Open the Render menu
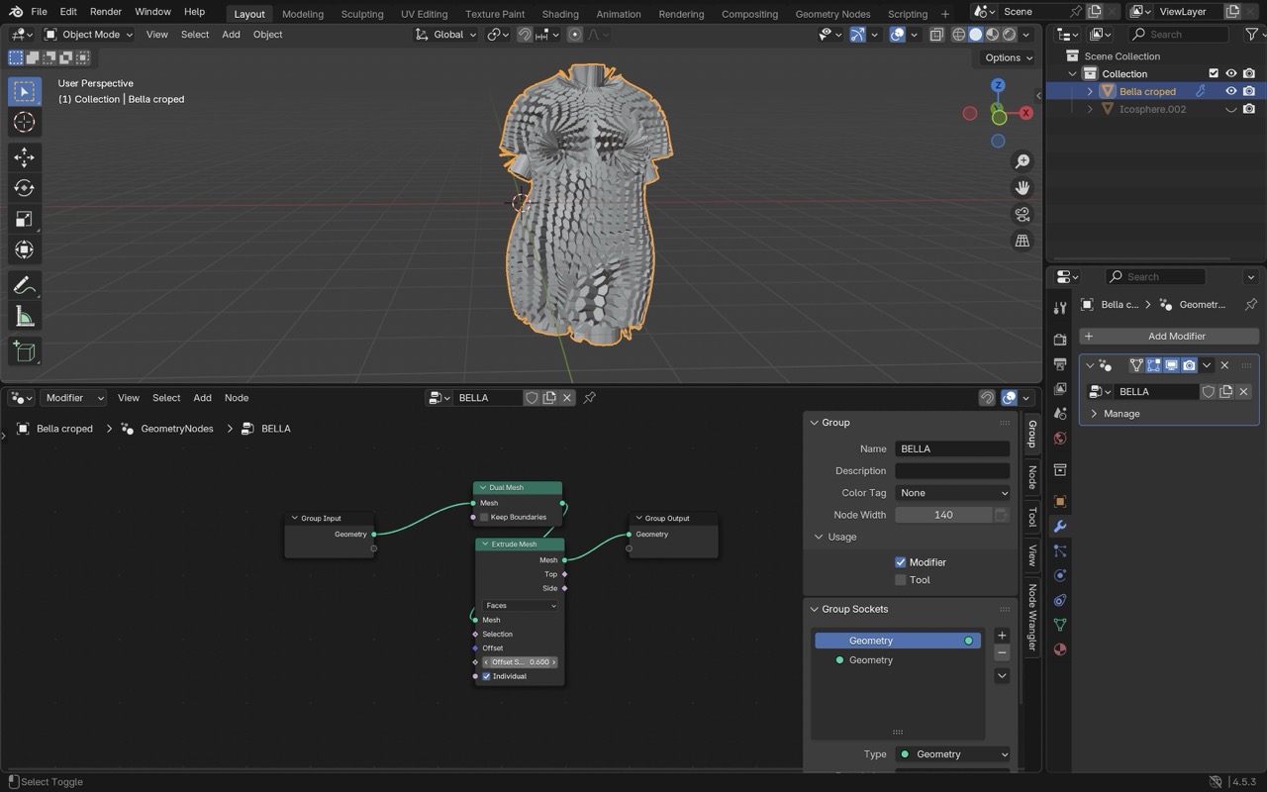 pos(106,12)
